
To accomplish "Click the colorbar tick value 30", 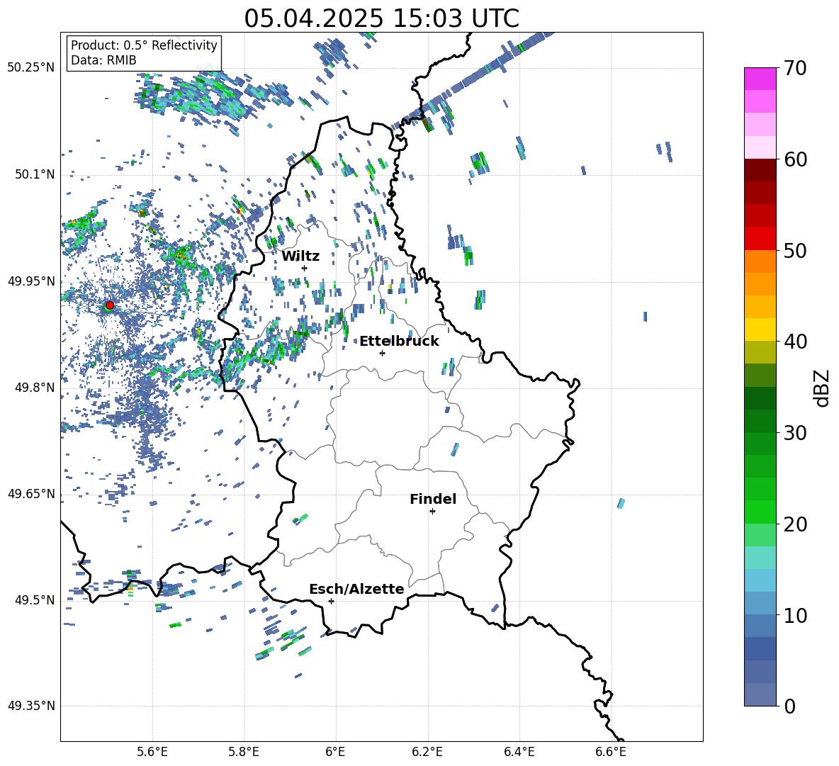I will [796, 433].
